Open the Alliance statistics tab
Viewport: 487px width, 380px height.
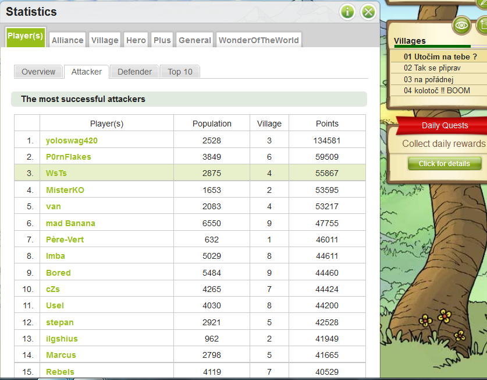pos(67,40)
